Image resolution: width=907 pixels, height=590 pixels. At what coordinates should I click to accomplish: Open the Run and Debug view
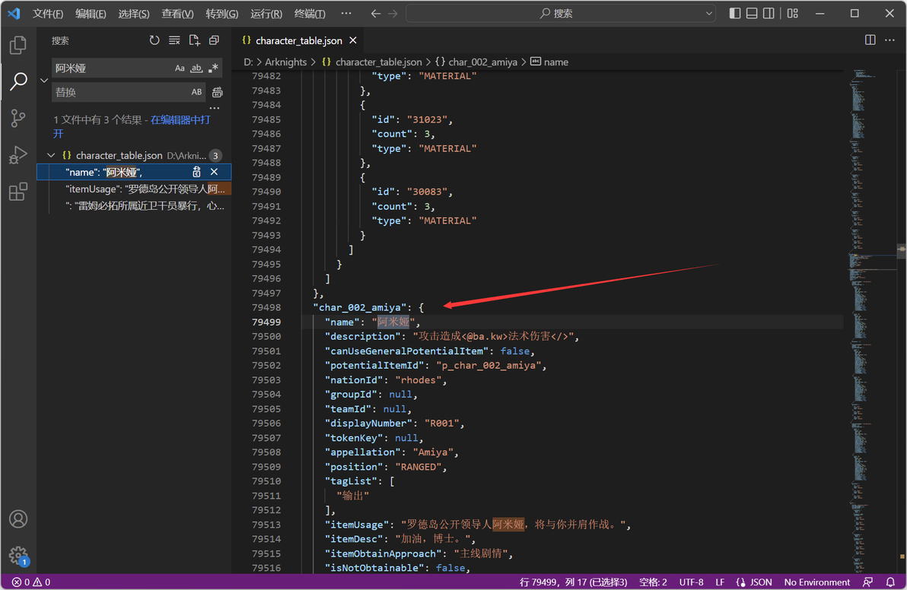click(18, 155)
